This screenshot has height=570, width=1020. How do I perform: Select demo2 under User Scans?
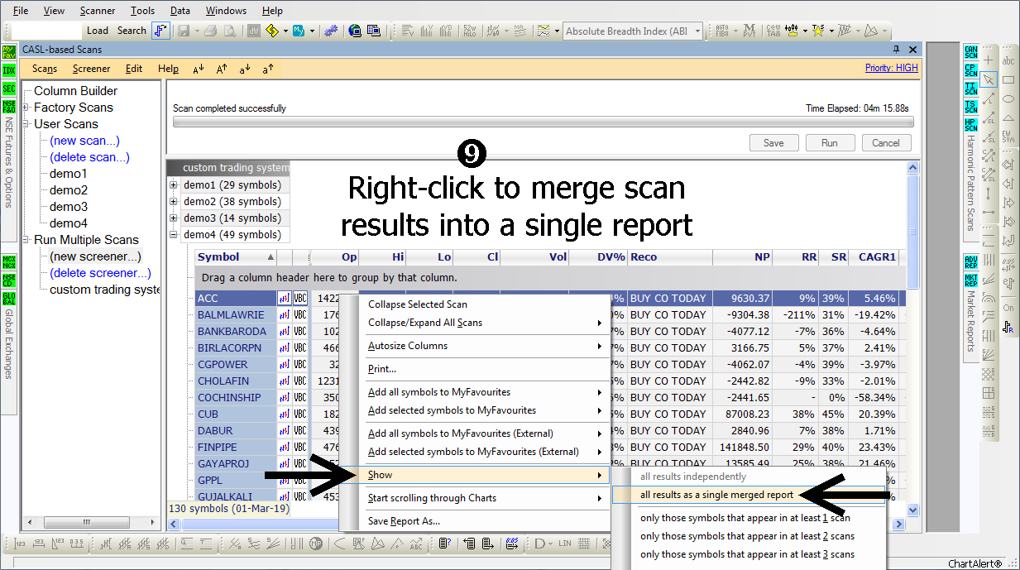pos(69,190)
